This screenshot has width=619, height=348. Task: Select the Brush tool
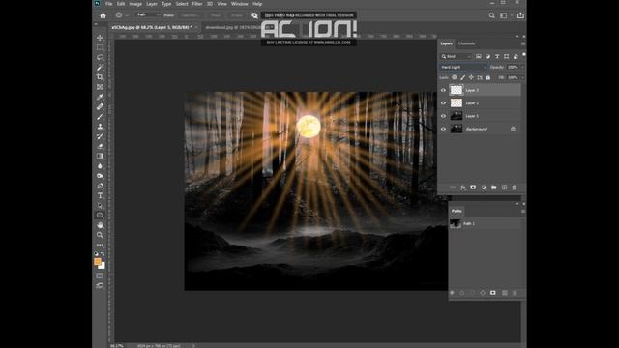coord(100,116)
